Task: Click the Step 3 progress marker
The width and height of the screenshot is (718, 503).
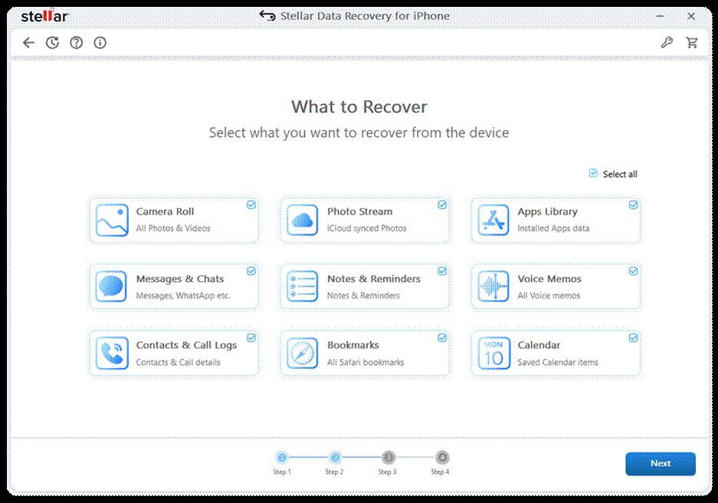Action: pos(388,458)
